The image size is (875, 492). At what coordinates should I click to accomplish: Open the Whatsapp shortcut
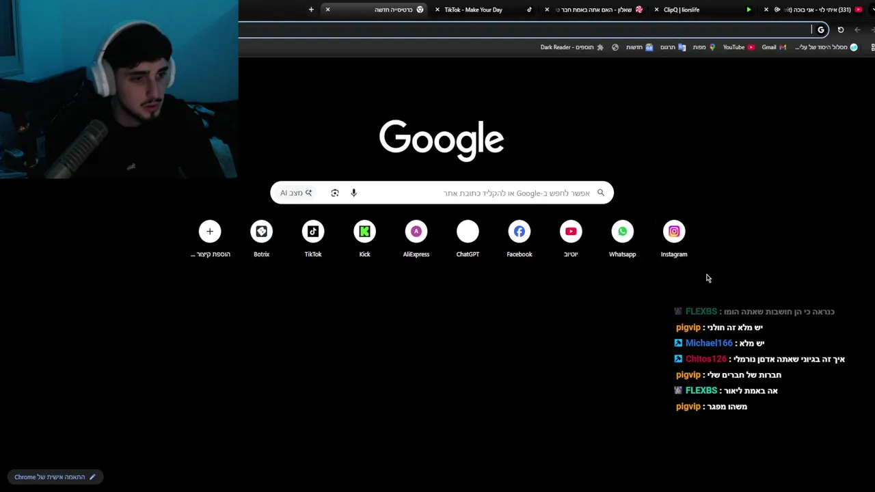[622, 239]
